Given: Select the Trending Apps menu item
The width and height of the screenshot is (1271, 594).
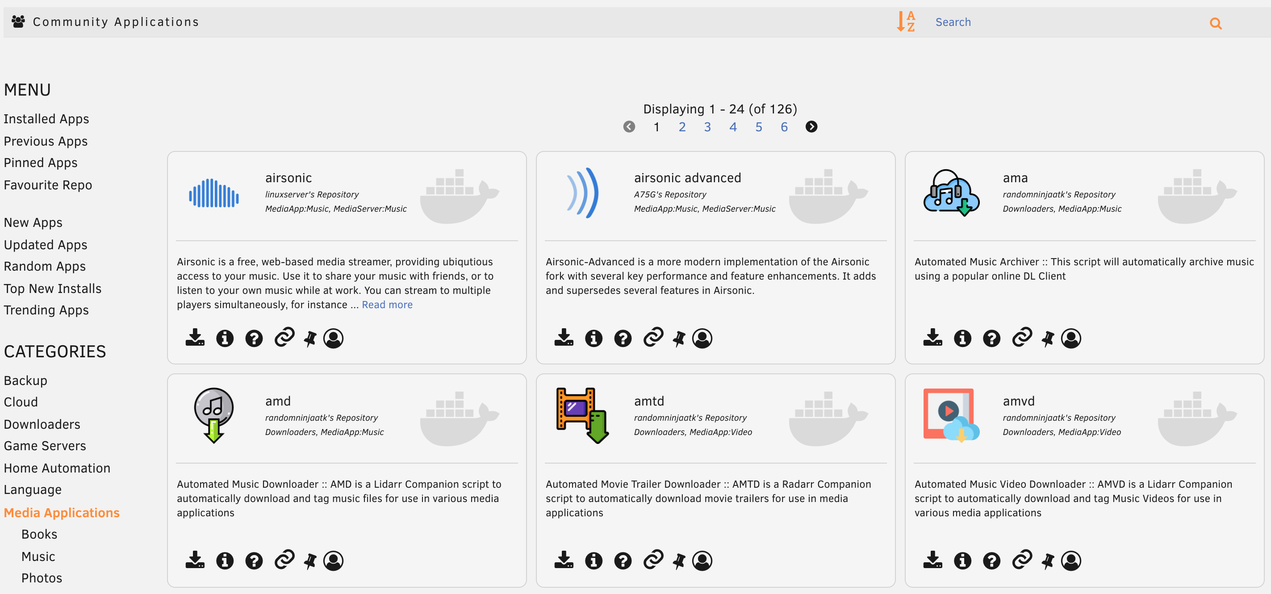Looking at the screenshot, I should [46, 310].
